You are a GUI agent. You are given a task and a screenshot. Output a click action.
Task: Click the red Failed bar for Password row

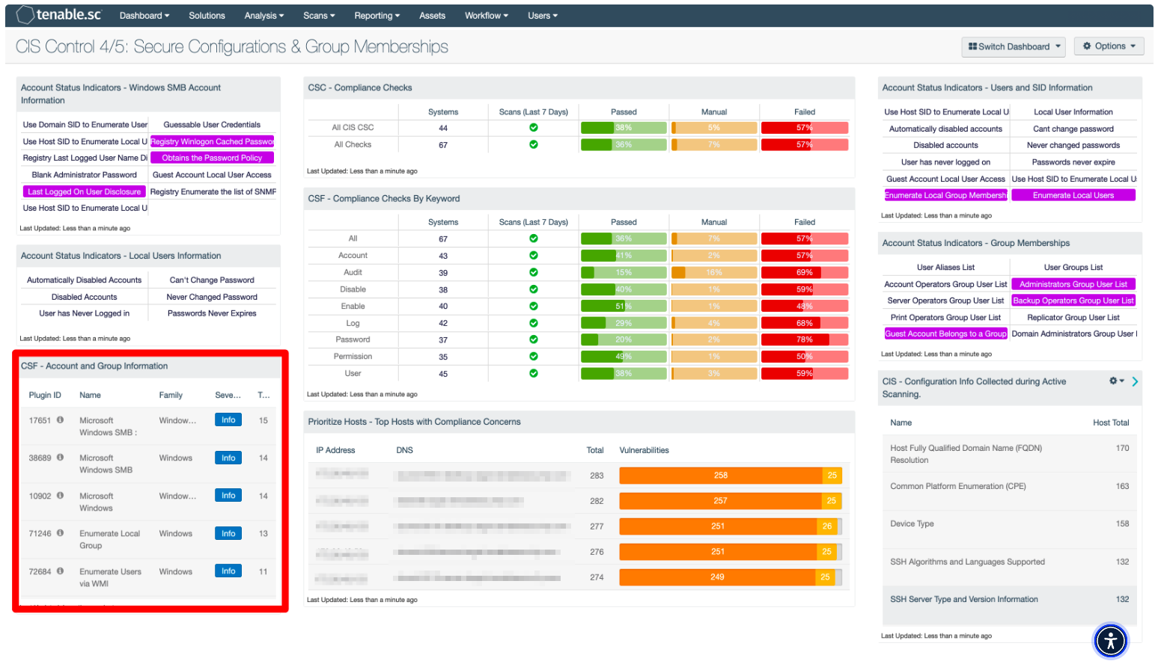[804, 339]
